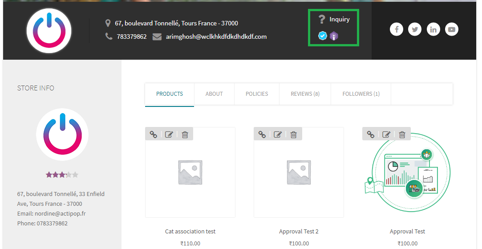Click the email envelope icon
The image size is (482, 249).
click(x=157, y=37)
